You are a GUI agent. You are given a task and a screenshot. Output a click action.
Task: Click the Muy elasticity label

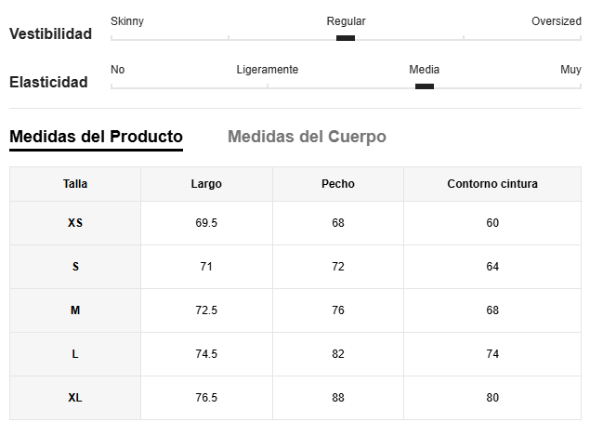[570, 70]
